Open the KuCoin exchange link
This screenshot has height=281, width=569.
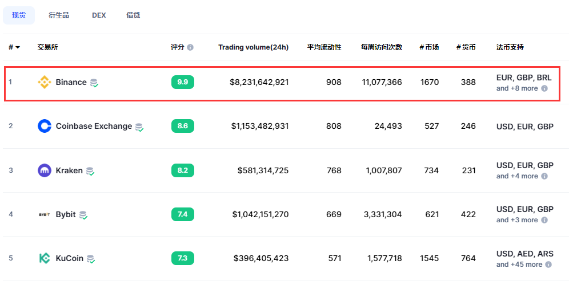(x=70, y=258)
